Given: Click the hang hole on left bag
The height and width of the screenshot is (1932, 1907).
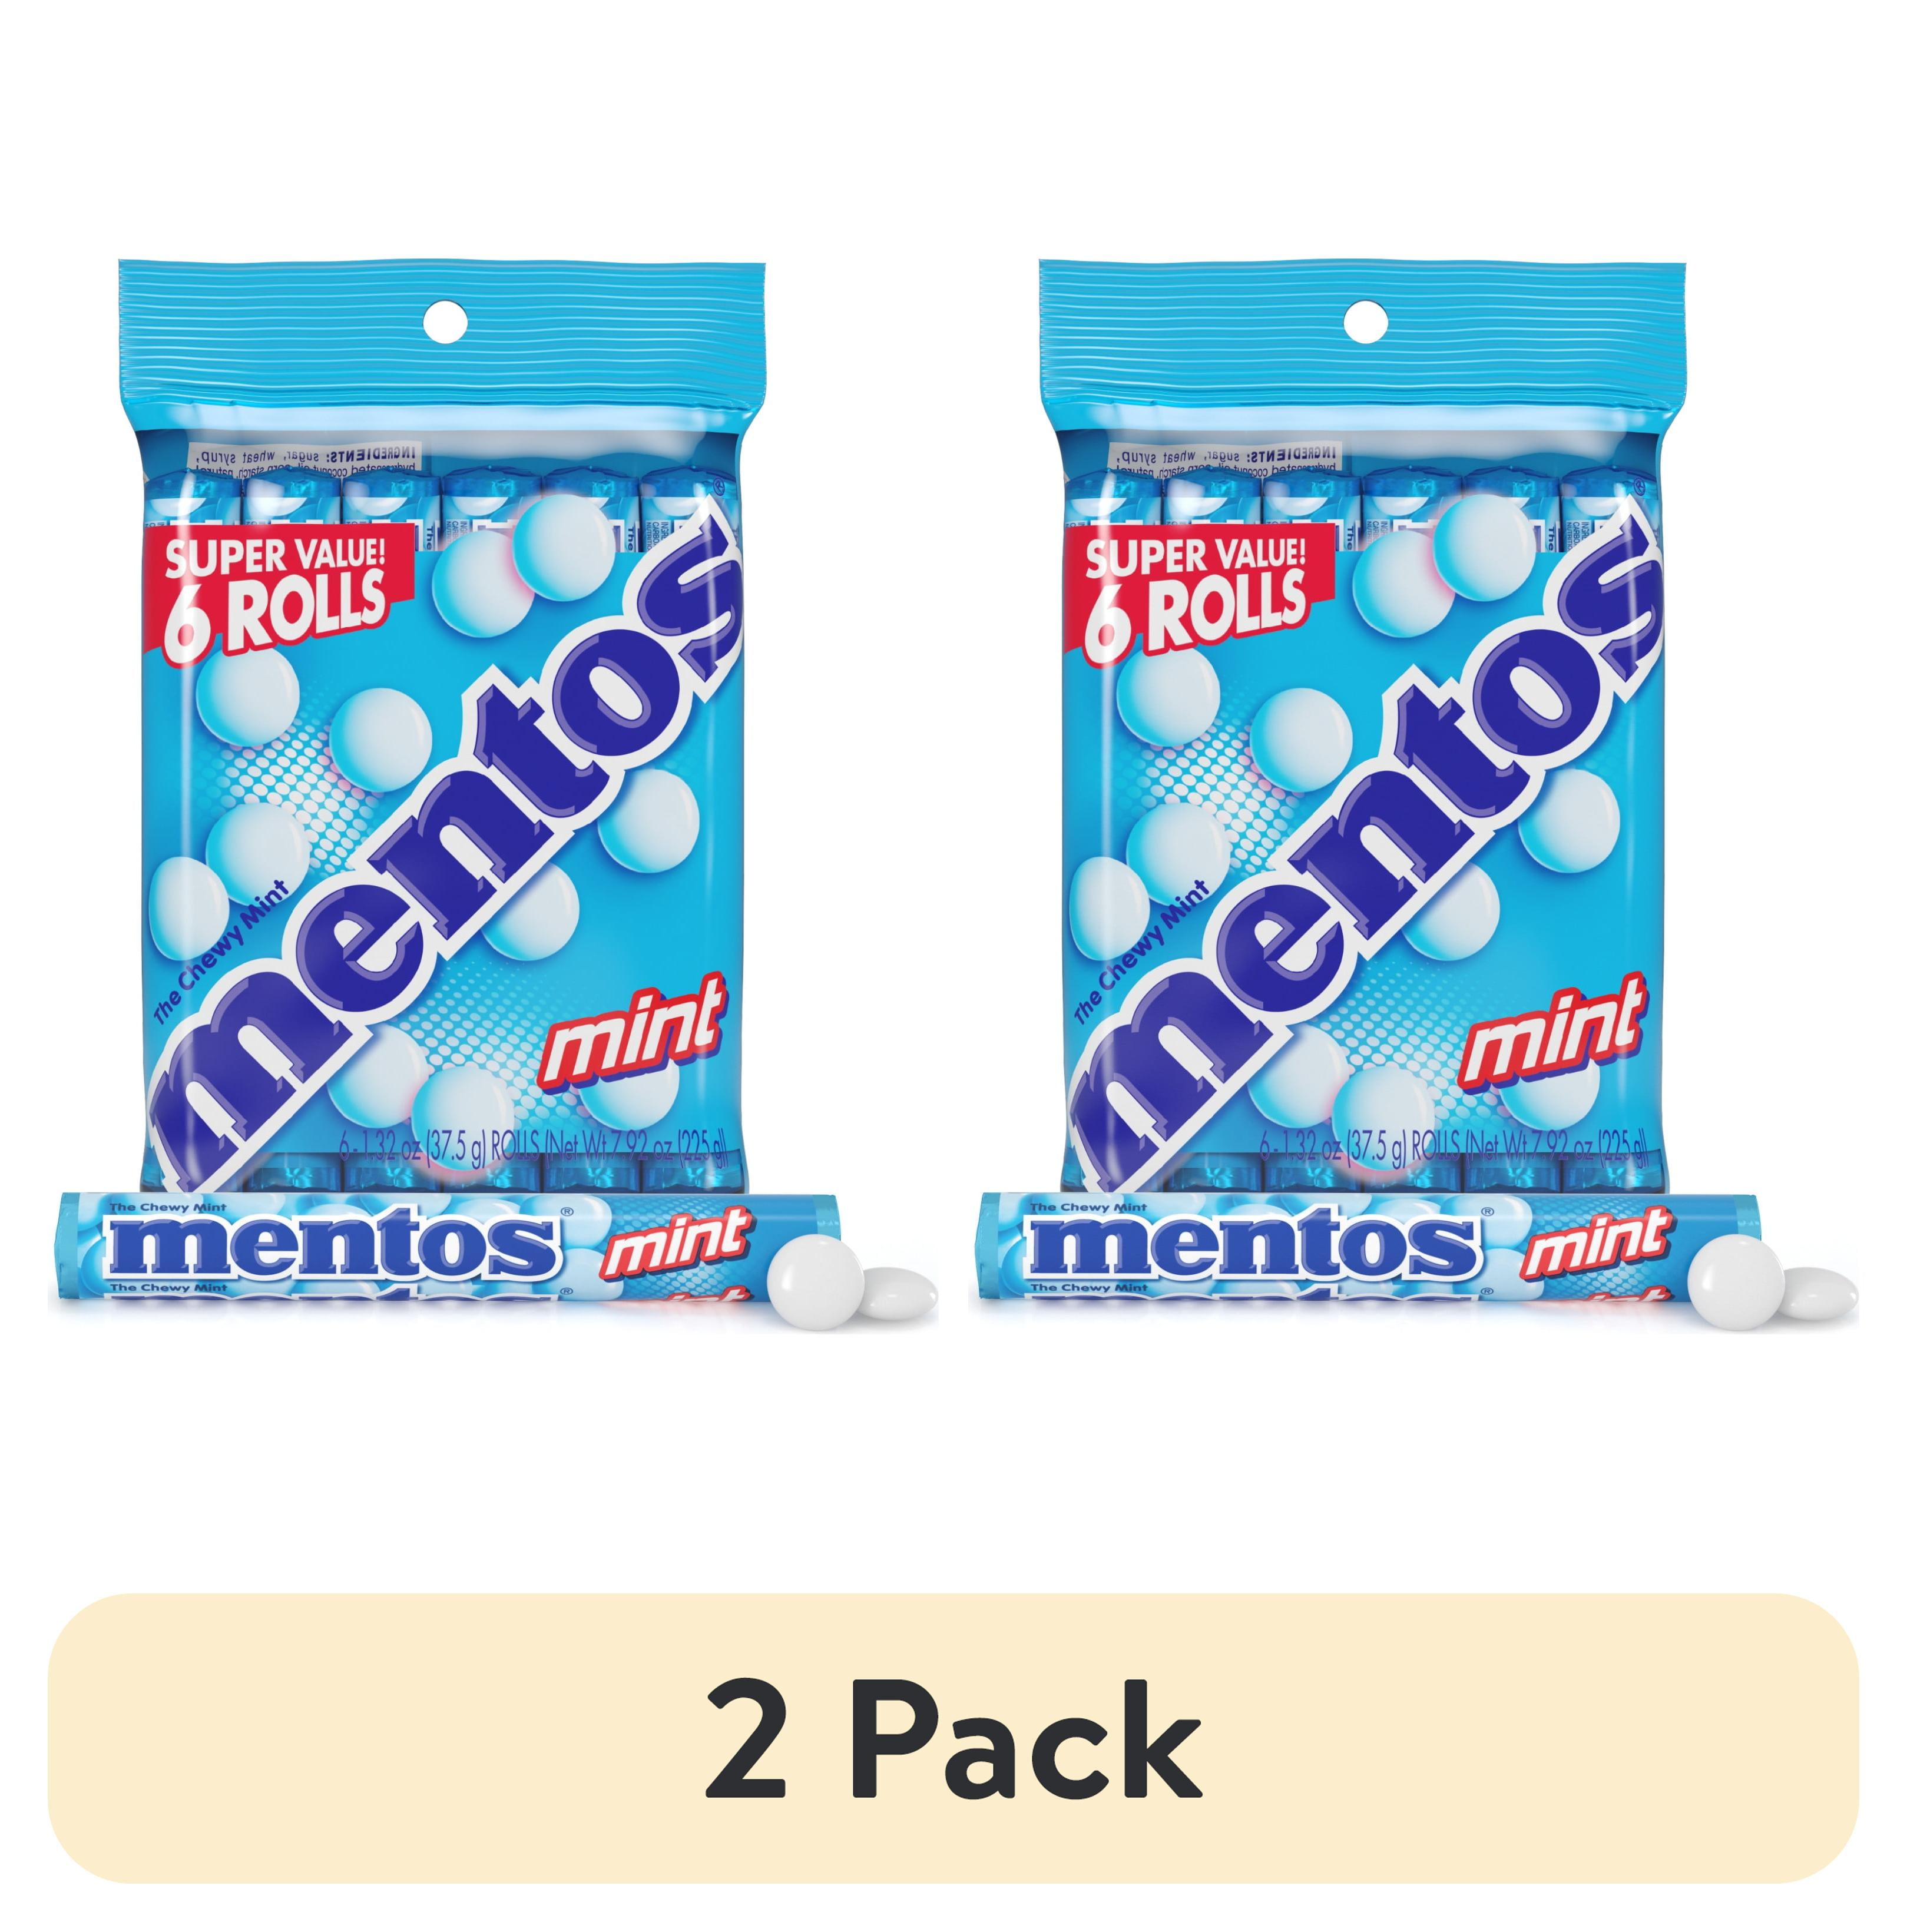Looking at the screenshot, I should pos(445,322).
